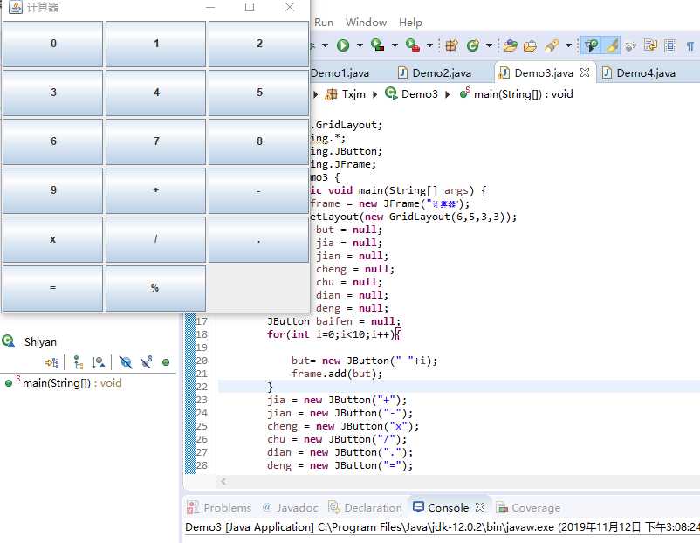Click the Open Type folder icon
Screen dimensions: 700x543
pos(510,45)
